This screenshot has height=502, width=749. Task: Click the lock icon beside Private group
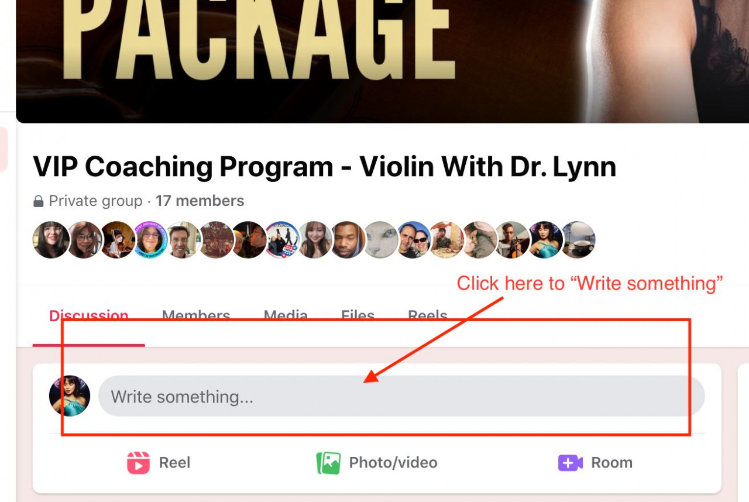click(39, 201)
